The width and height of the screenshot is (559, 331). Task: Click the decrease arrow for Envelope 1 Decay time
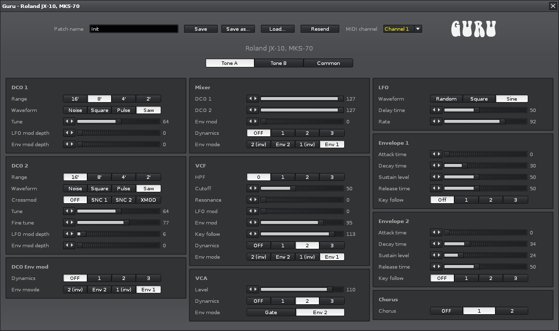pos(434,165)
